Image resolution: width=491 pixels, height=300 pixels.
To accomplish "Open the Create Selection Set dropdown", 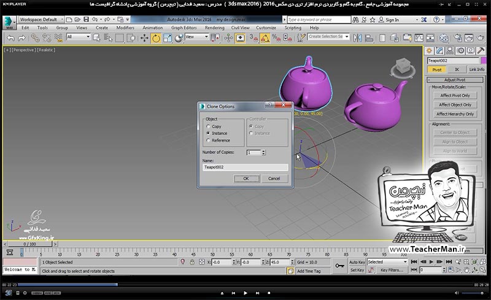I will (328, 37).
